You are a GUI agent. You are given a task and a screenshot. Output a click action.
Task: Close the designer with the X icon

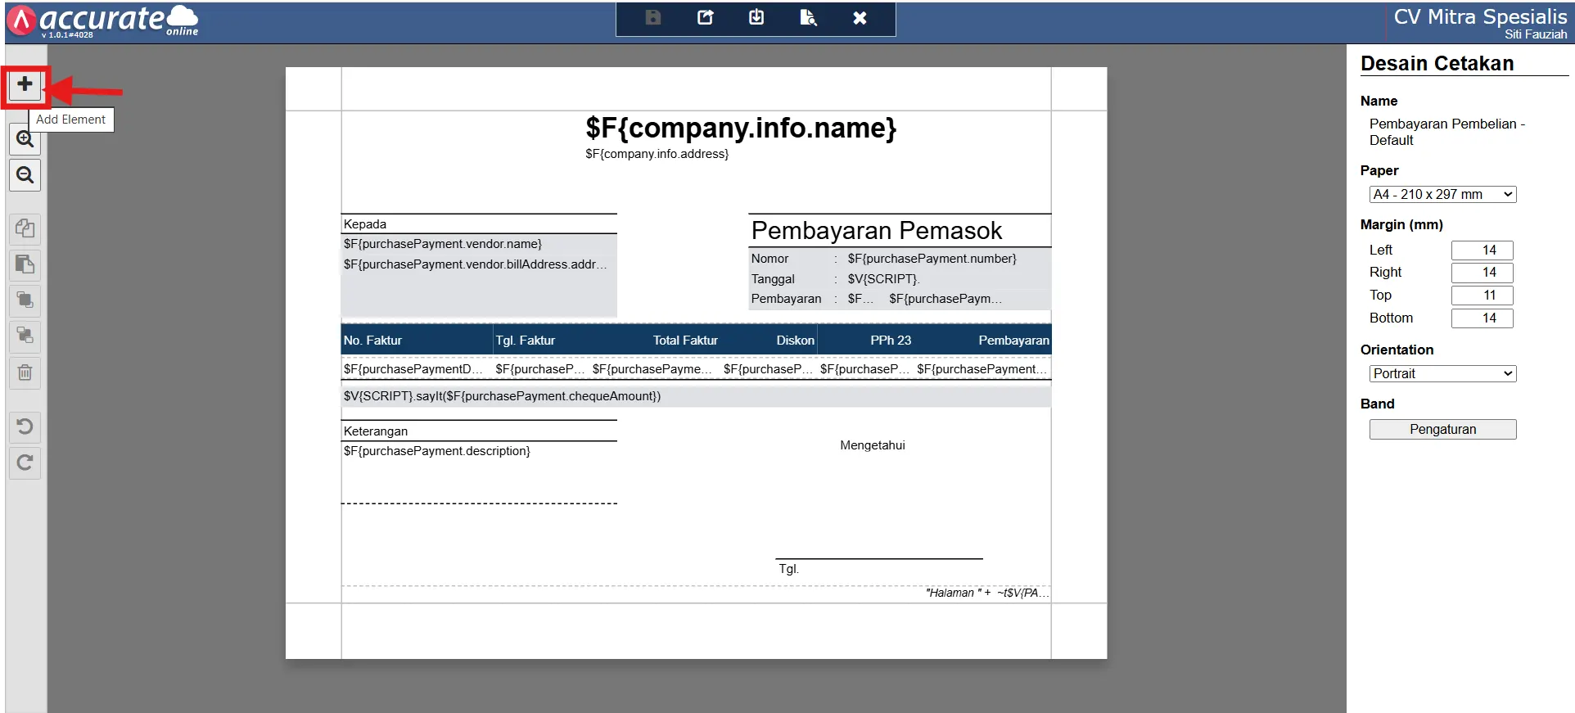(x=860, y=18)
